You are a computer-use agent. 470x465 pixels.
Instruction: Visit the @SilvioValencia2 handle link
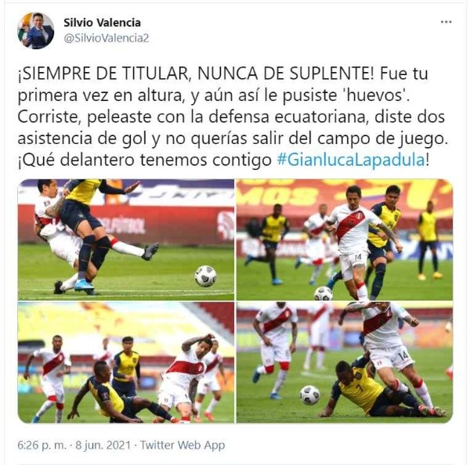[106, 38]
